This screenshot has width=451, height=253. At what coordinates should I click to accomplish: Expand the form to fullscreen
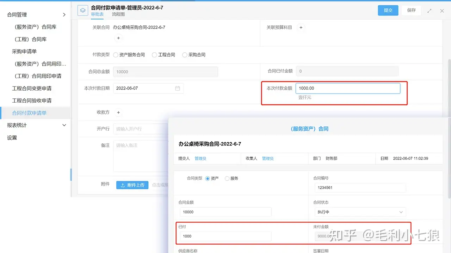[430, 11]
